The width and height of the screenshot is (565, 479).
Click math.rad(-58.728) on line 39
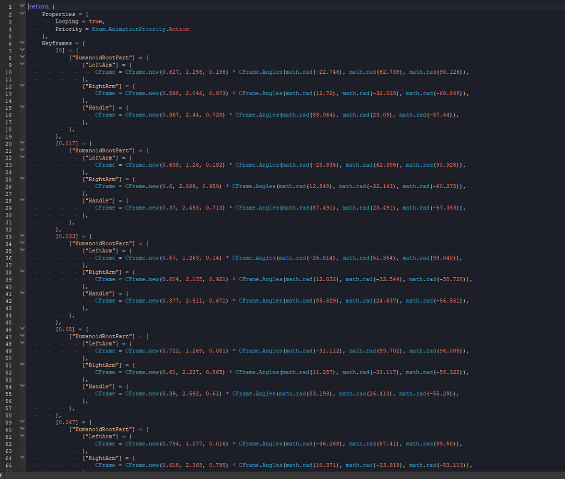[x=437, y=279]
